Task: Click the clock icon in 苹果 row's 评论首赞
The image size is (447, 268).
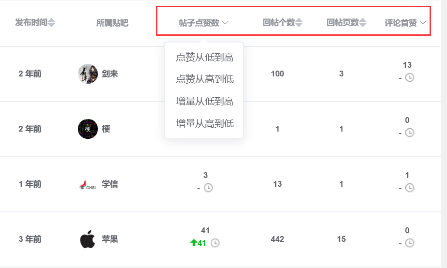Action: (410, 243)
